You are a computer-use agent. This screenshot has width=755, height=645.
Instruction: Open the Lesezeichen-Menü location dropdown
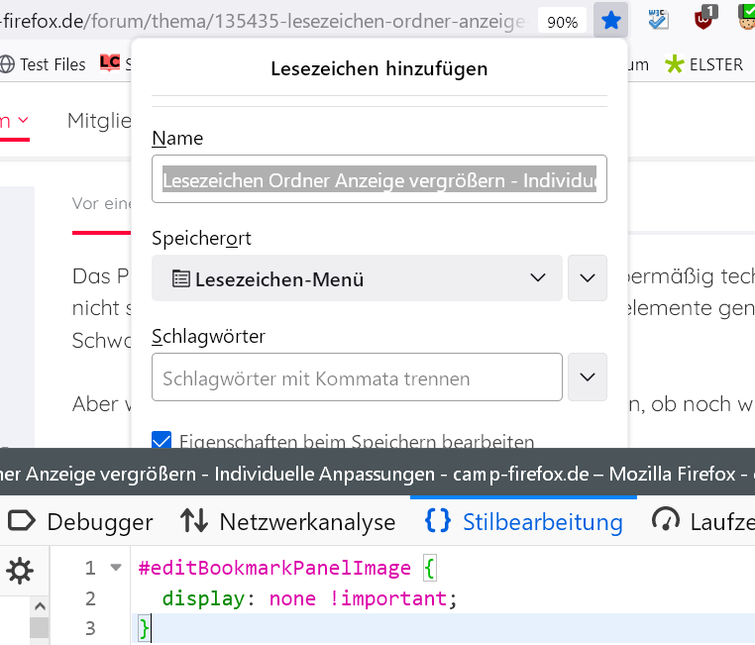(x=357, y=278)
